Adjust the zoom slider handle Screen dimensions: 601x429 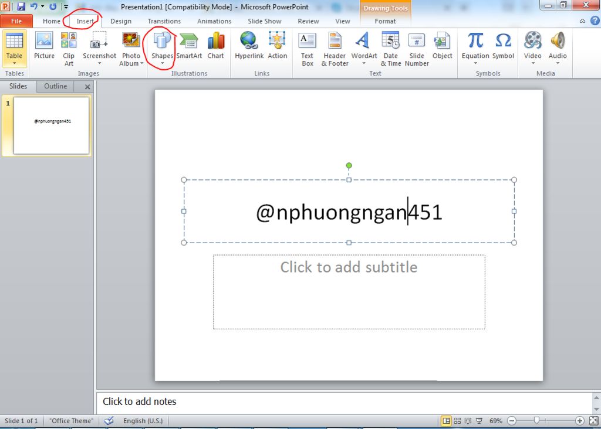point(536,421)
